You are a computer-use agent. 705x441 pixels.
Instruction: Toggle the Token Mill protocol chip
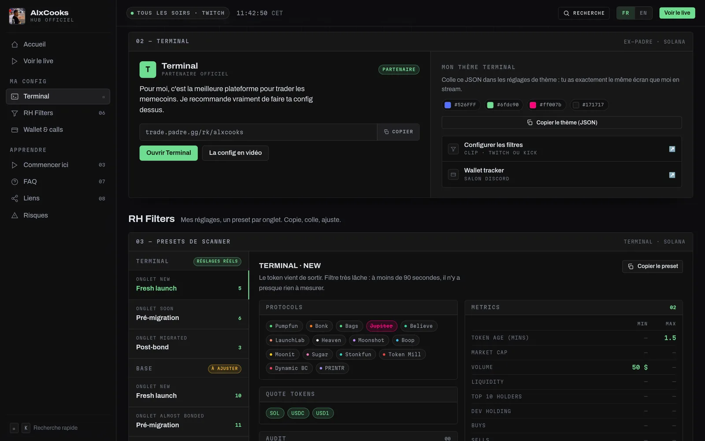coord(402,354)
